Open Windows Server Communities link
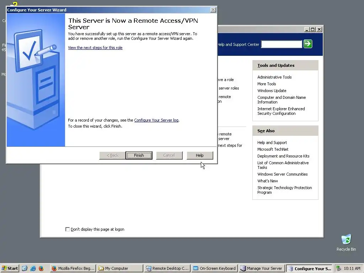 [282, 174]
